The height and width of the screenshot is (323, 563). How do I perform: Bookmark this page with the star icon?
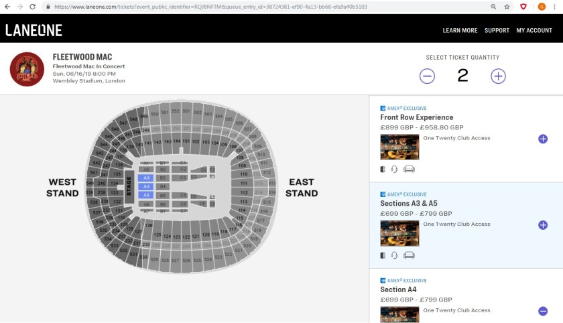click(x=508, y=6)
